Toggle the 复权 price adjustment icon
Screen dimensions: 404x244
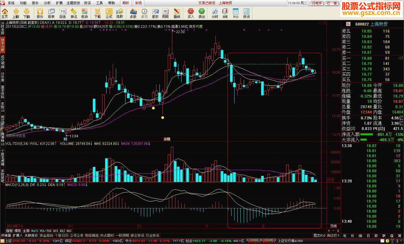[155, 13]
